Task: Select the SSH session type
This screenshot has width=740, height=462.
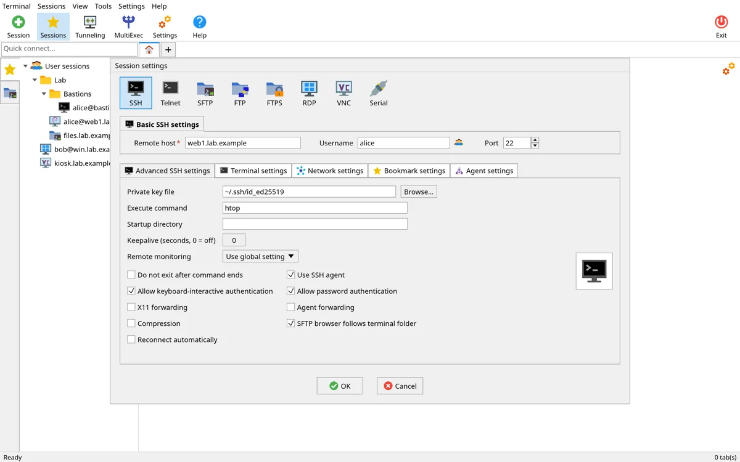Action: tap(136, 93)
